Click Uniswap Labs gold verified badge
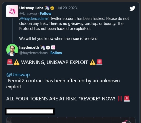Image resolution: width=141 pixels, height=123 pixels. pyautogui.click(x=52, y=8)
